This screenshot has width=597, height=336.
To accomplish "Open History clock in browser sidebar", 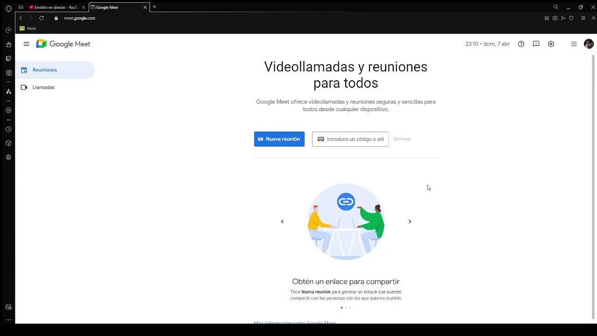I will click(x=8, y=129).
